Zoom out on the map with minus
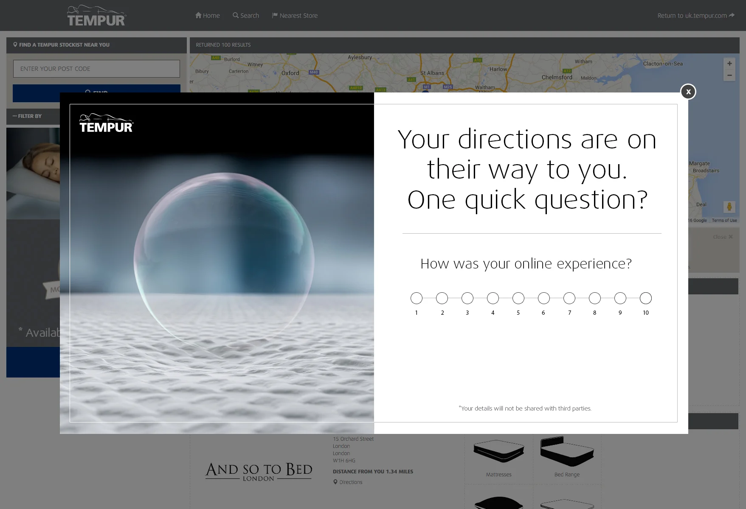The height and width of the screenshot is (509, 746). point(729,76)
